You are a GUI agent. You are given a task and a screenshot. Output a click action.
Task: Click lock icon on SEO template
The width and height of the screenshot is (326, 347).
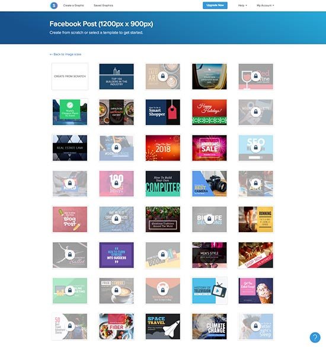tap(255, 147)
